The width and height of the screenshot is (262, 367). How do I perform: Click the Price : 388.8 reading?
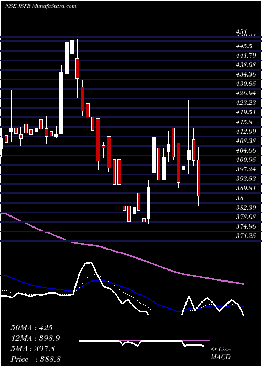pos(36,359)
